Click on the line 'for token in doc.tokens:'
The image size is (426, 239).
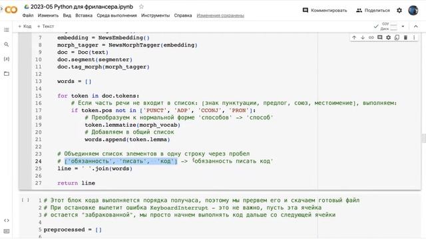point(98,96)
